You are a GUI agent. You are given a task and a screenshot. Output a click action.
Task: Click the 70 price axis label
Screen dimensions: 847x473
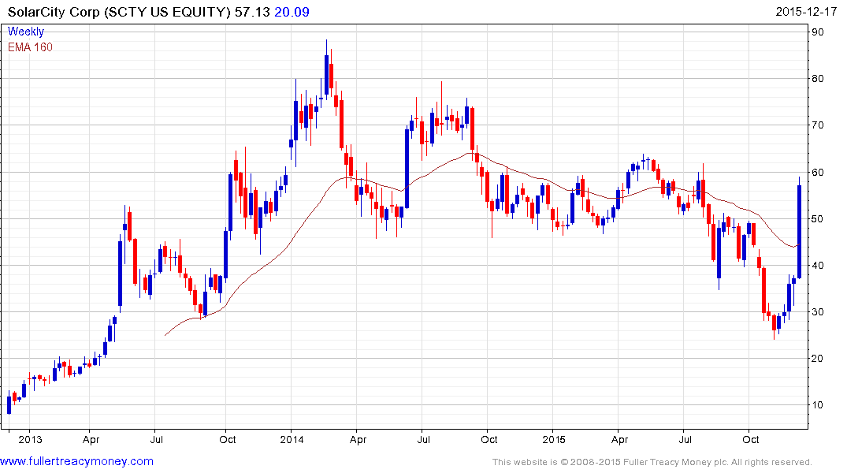point(818,125)
